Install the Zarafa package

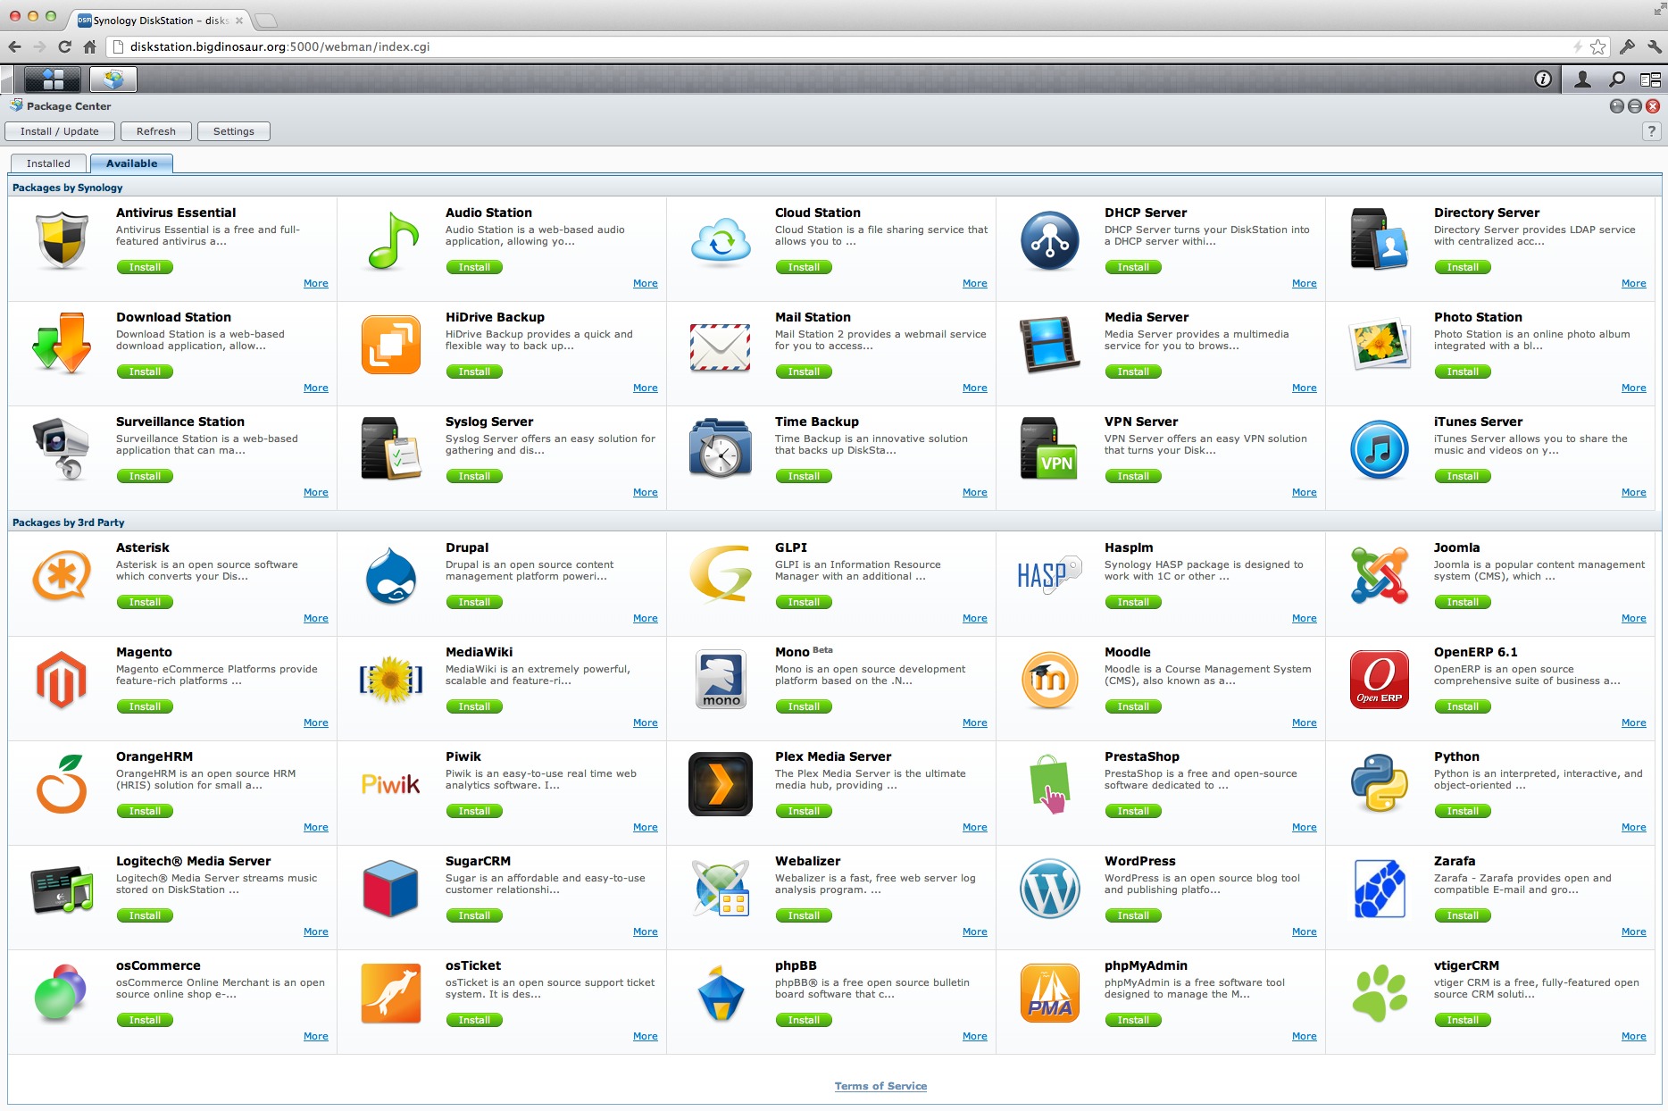(1463, 915)
